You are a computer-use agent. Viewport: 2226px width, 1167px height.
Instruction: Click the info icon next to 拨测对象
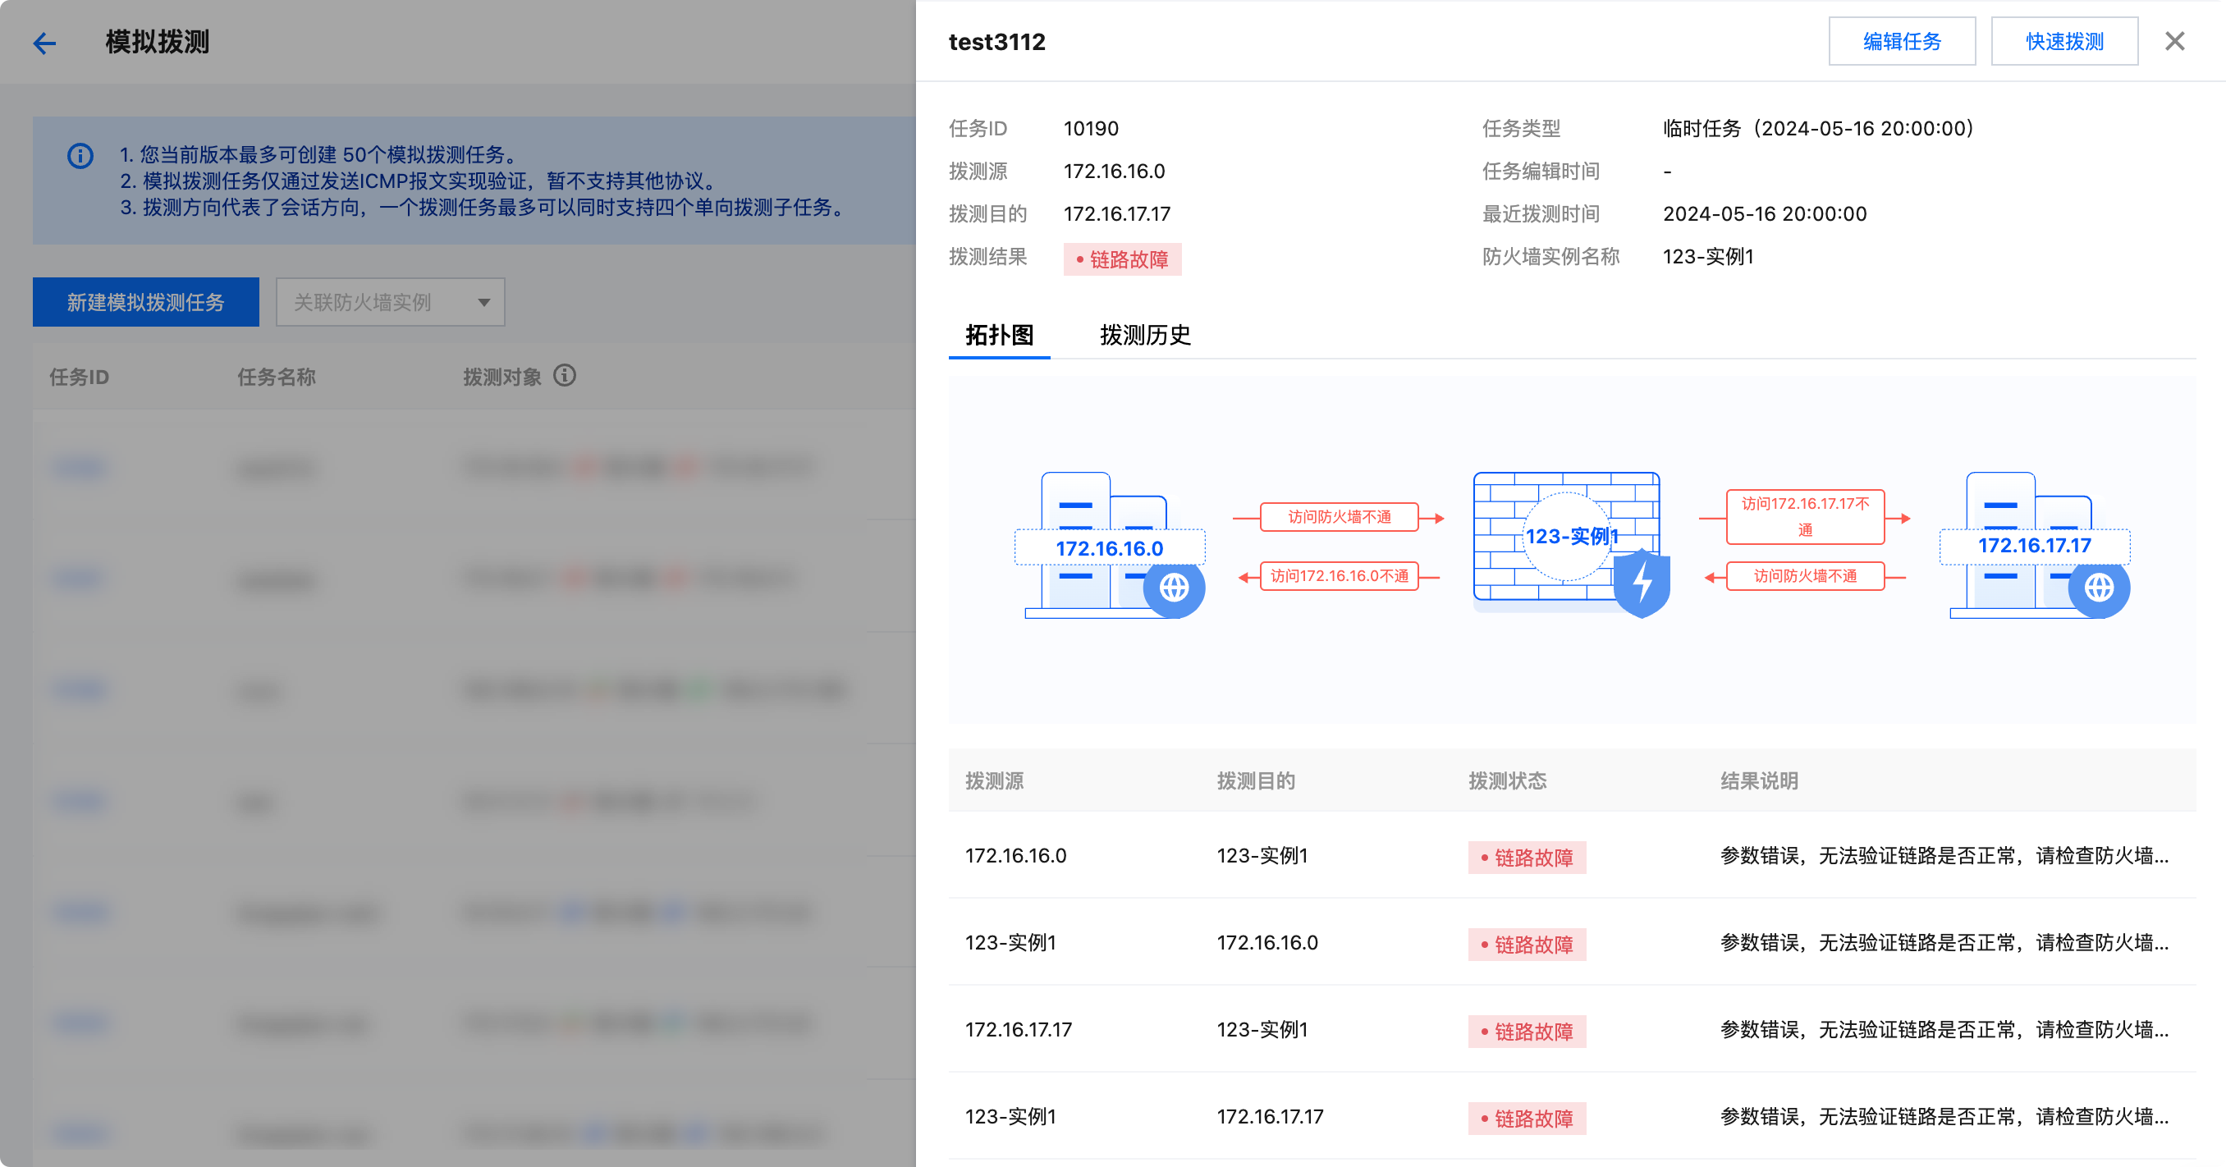564,376
